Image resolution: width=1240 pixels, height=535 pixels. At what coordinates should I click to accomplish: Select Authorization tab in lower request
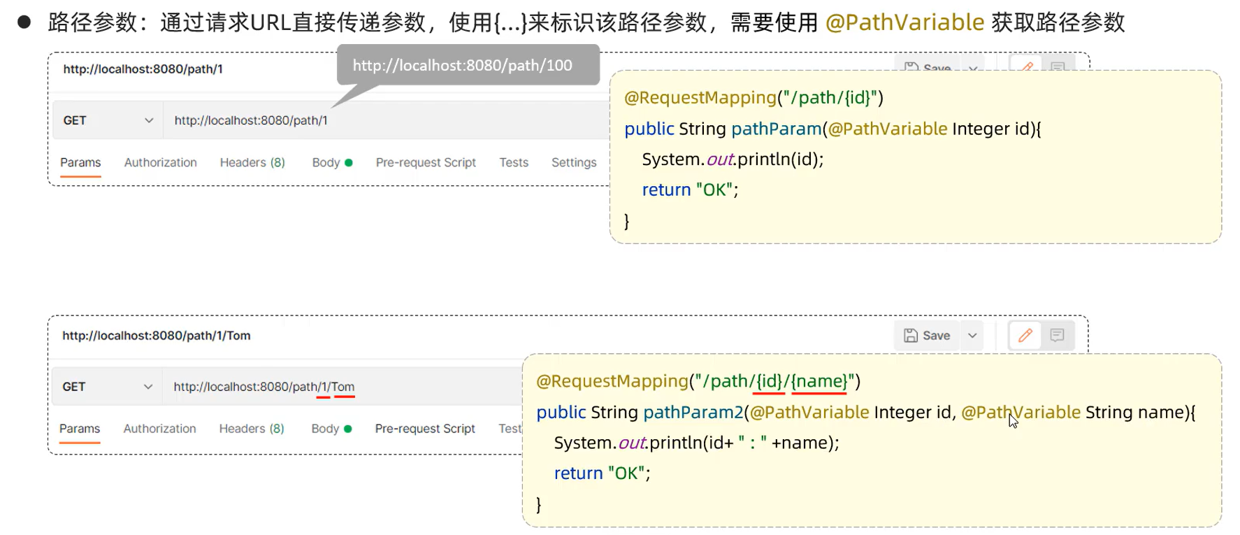coord(160,429)
